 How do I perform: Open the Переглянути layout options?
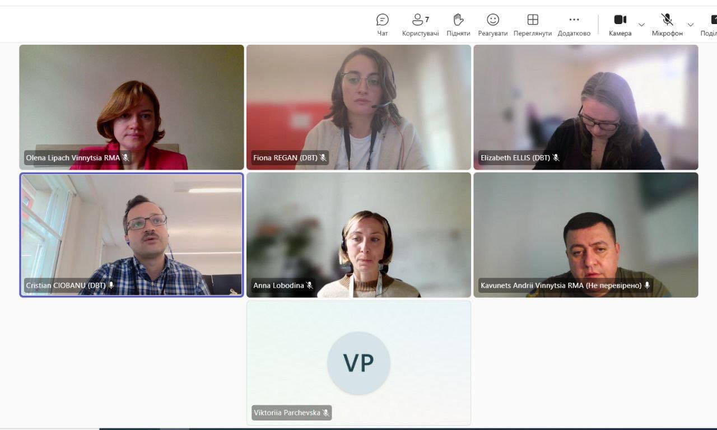coord(532,25)
